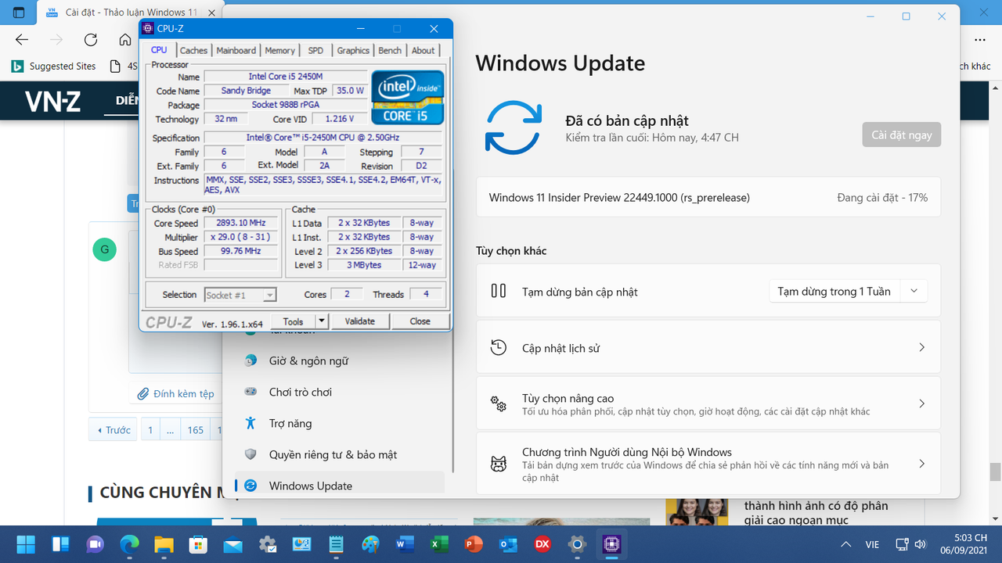Open Microsoft Edge from the taskbar
Image resolution: width=1002 pixels, height=563 pixels.
(x=129, y=544)
